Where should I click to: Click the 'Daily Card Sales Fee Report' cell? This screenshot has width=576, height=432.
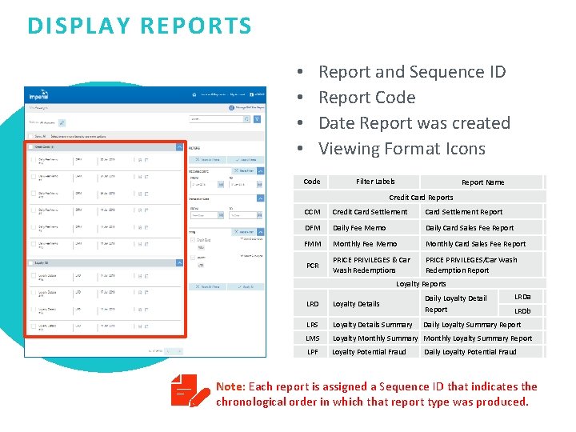point(482,228)
